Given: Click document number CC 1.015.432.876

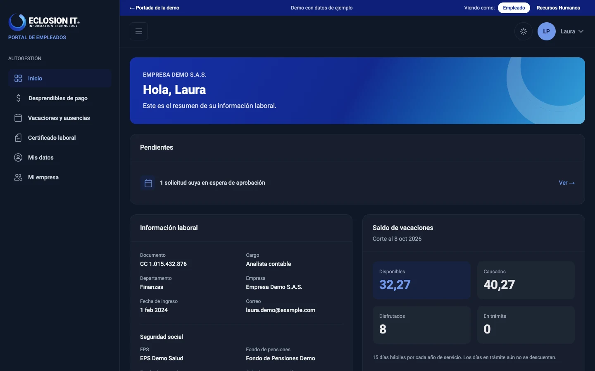Looking at the screenshot, I should point(163,264).
